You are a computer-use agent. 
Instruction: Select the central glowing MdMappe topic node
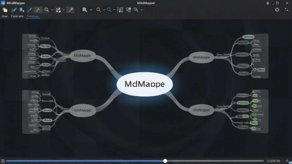pyautogui.click(x=145, y=84)
